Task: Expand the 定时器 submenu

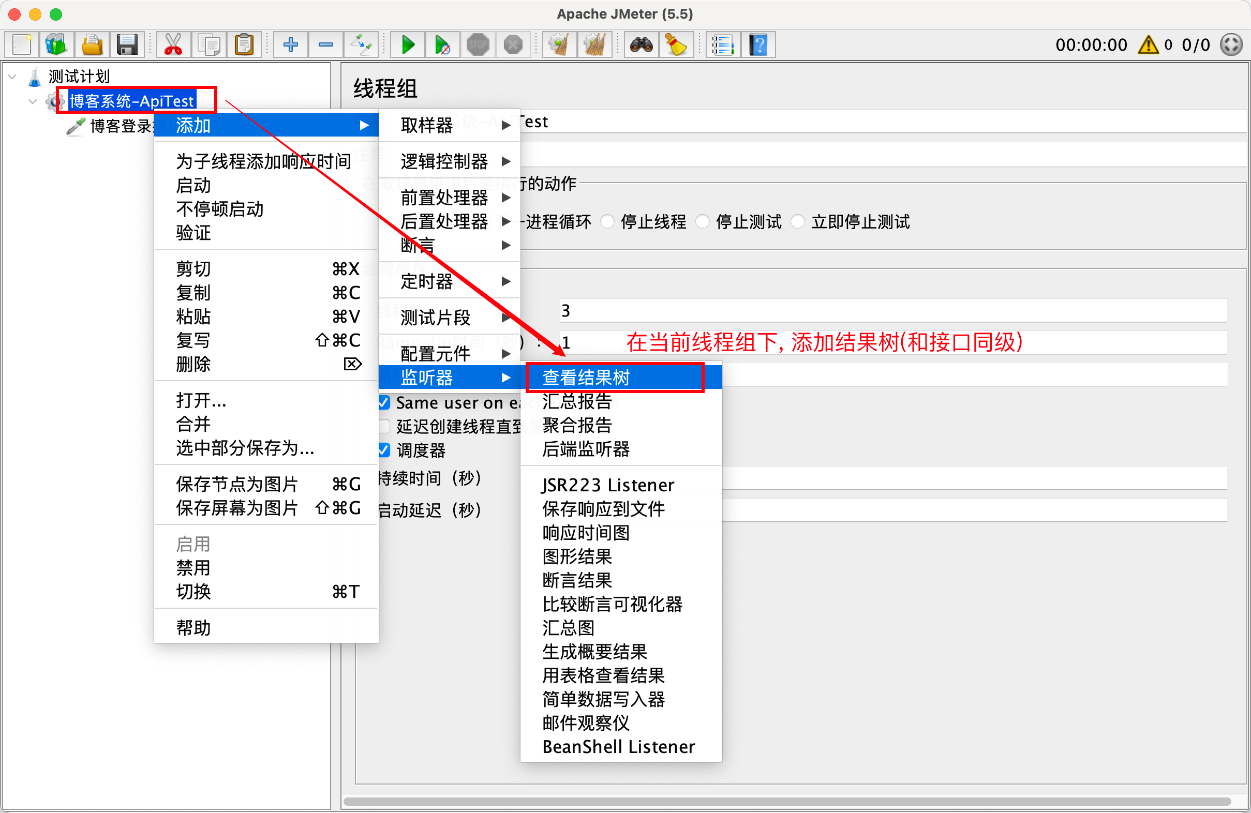Action: click(450, 281)
